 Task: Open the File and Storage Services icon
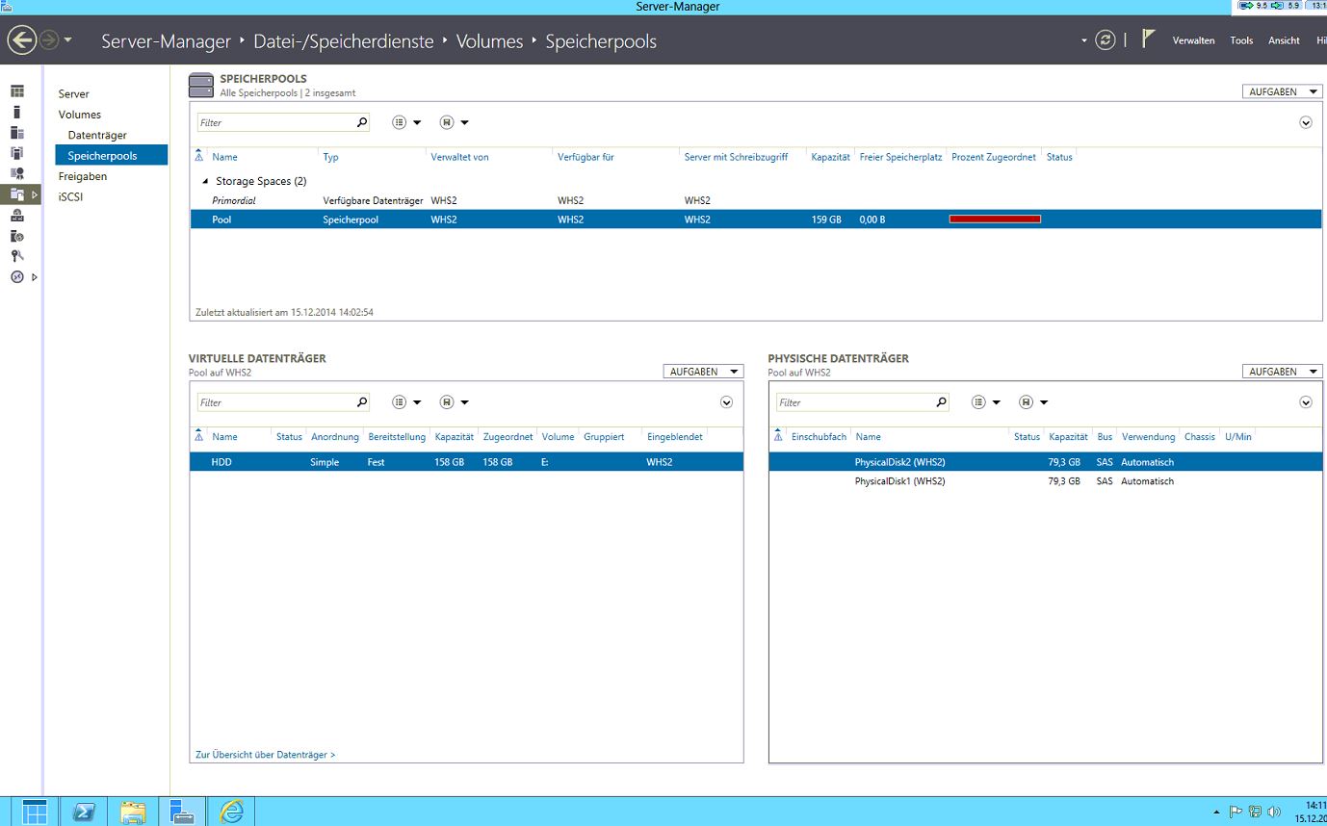pyautogui.click(x=16, y=194)
